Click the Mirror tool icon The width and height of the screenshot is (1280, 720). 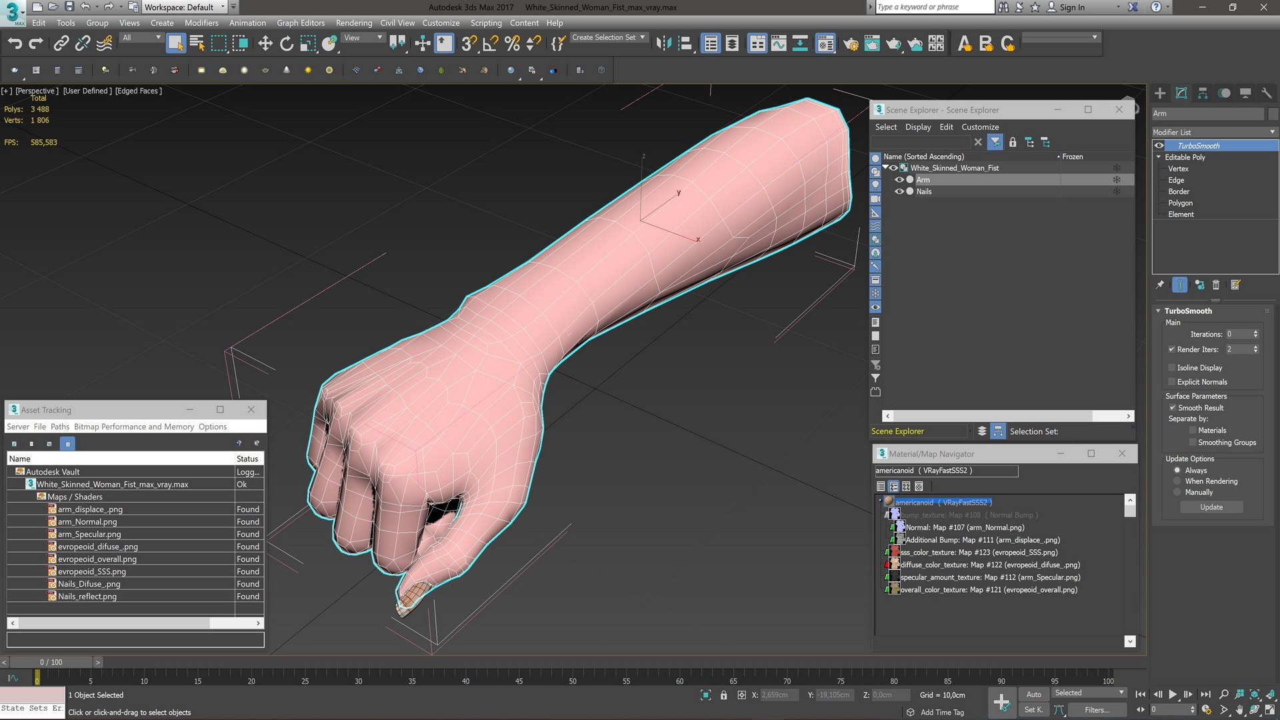coord(663,44)
